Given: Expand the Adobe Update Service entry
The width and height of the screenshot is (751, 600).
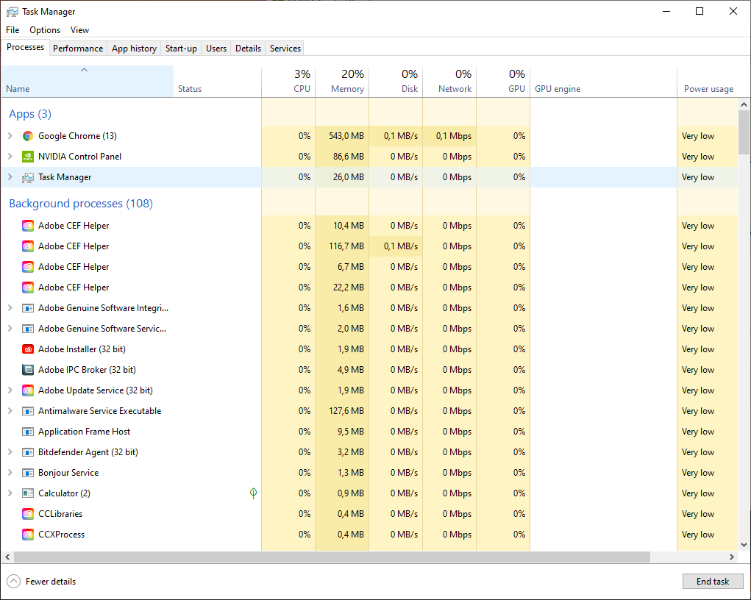Looking at the screenshot, I should coord(10,390).
